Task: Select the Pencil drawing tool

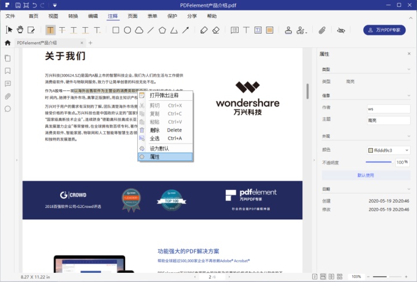Action: point(204,30)
